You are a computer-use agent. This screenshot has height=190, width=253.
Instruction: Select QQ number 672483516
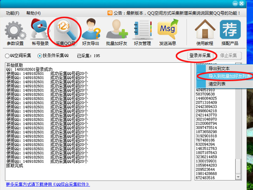pos(205,178)
